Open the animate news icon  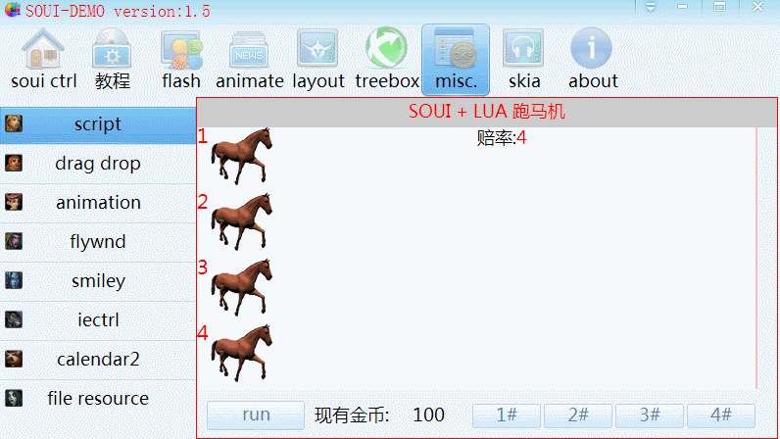(x=249, y=50)
